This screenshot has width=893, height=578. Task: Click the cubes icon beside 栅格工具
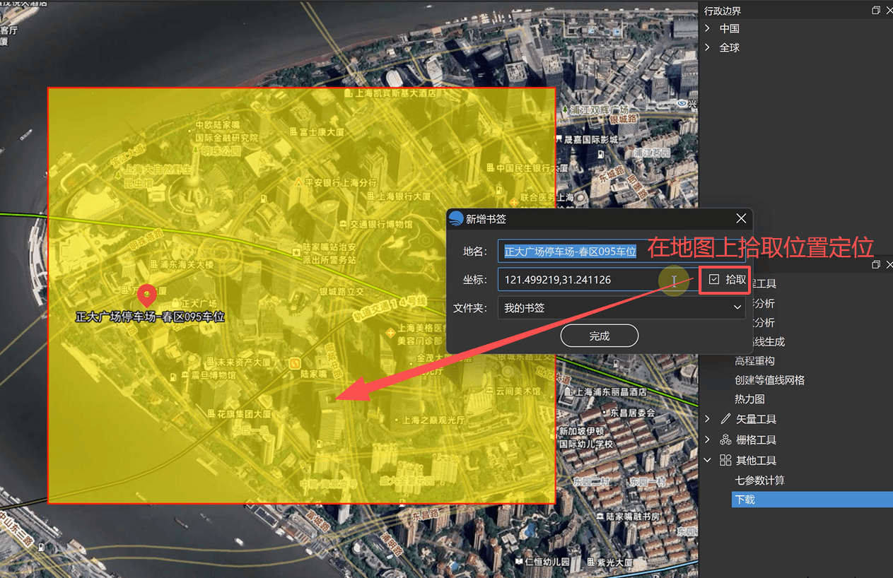pyautogui.click(x=725, y=440)
